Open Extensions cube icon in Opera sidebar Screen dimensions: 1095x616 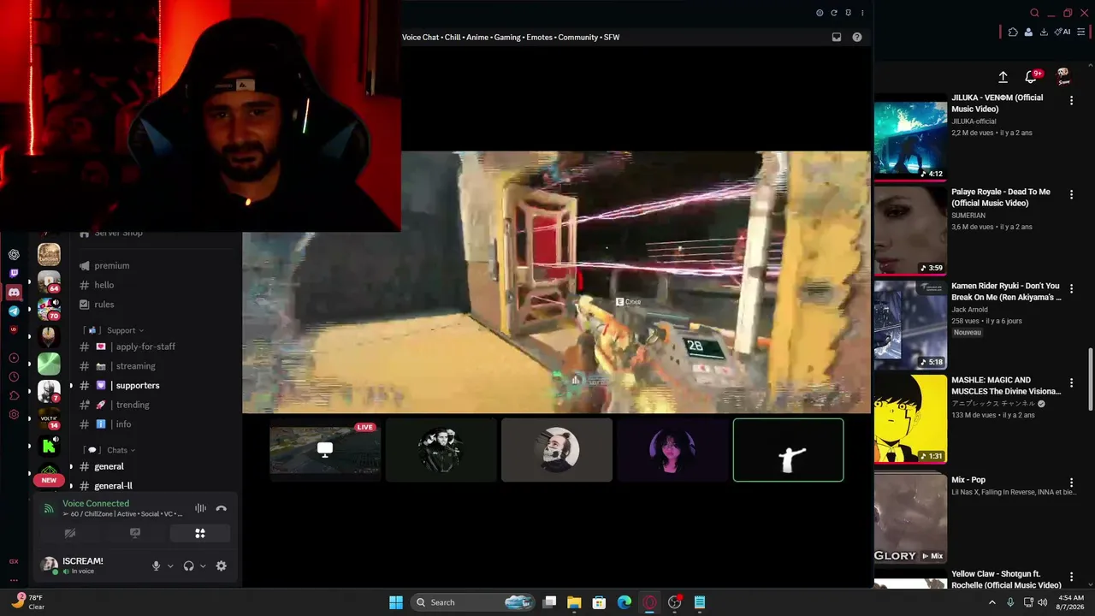click(14, 395)
